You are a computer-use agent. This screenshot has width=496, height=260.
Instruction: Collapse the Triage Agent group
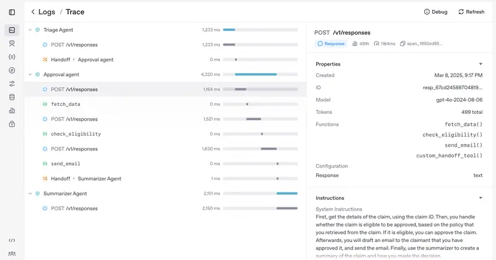30,30
